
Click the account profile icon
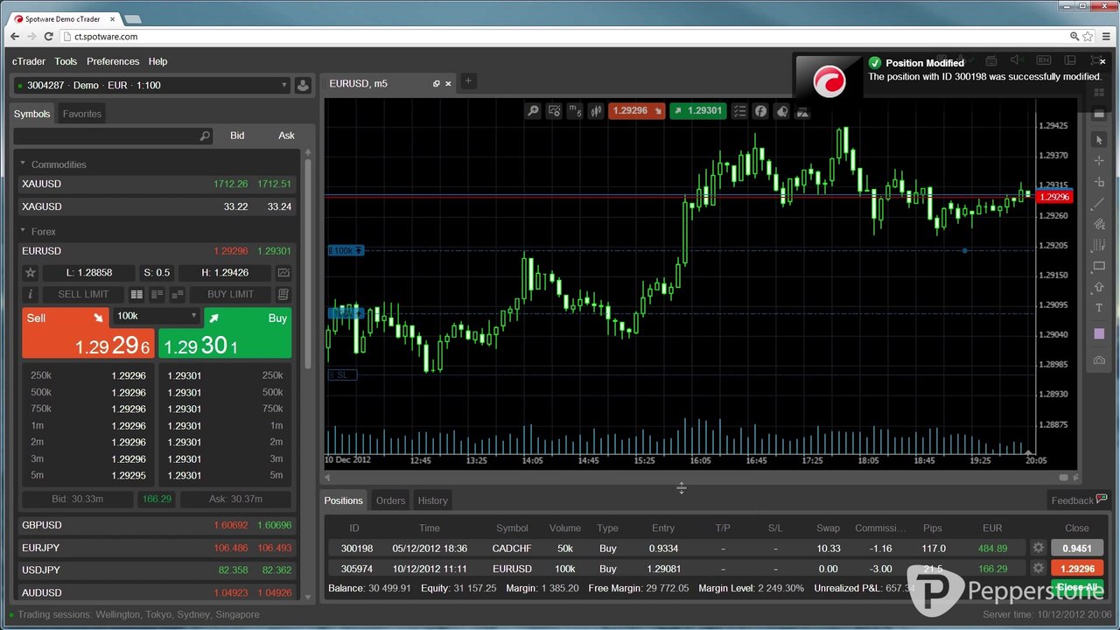coord(303,85)
